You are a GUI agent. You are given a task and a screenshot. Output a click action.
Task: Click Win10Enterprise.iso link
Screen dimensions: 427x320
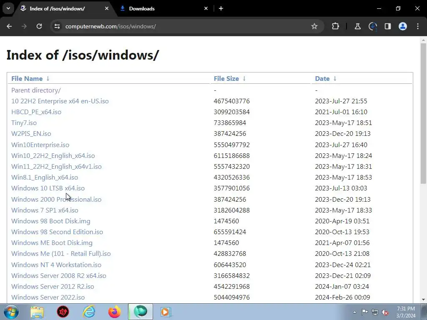[40, 145]
